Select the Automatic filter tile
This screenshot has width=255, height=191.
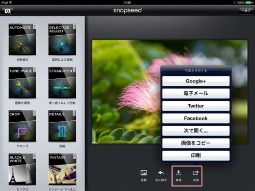pos(22,39)
